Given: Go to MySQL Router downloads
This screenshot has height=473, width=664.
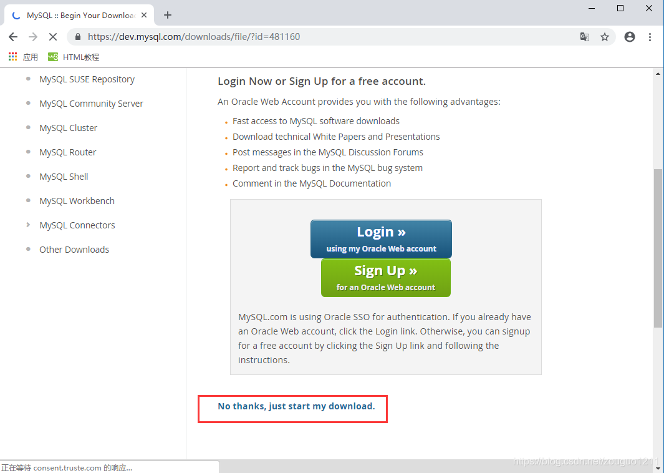Looking at the screenshot, I should tap(68, 152).
